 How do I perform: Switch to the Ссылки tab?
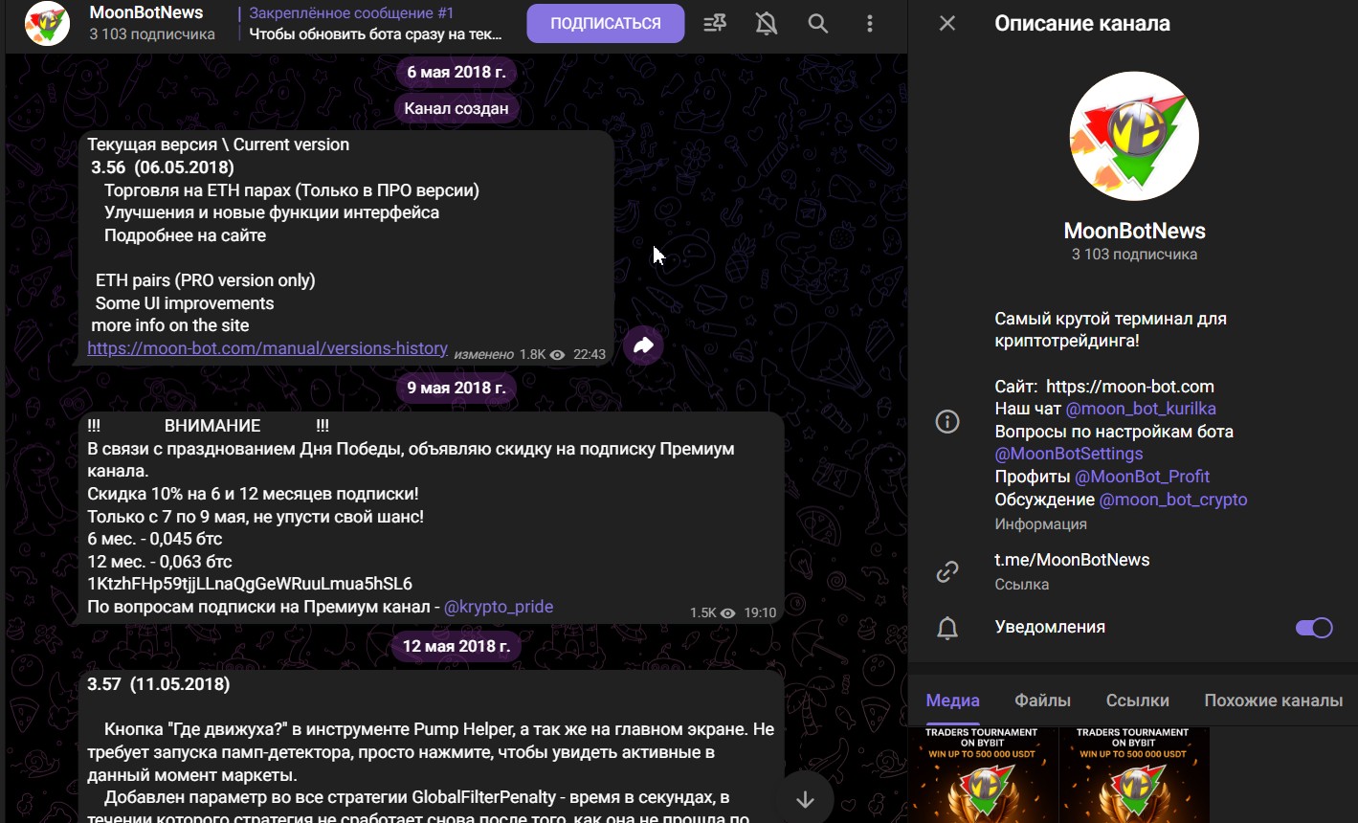tap(1137, 701)
